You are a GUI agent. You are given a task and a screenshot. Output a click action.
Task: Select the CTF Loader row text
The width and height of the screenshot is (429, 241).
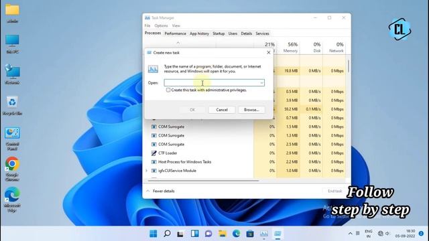pos(168,153)
